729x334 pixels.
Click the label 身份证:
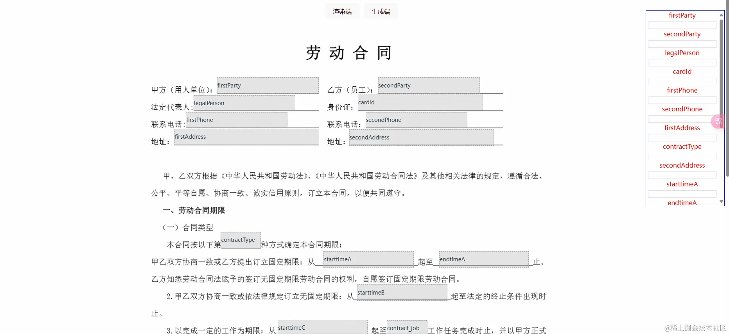[340, 107]
